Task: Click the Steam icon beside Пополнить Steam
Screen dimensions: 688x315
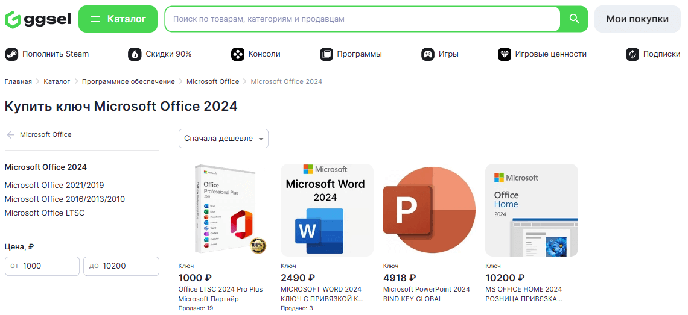Action: point(11,54)
